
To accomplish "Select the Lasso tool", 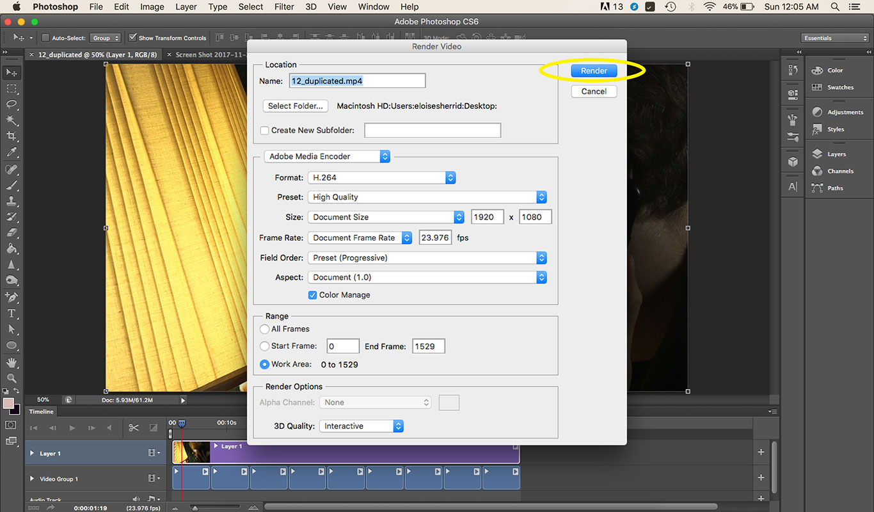I will pyautogui.click(x=12, y=104).
